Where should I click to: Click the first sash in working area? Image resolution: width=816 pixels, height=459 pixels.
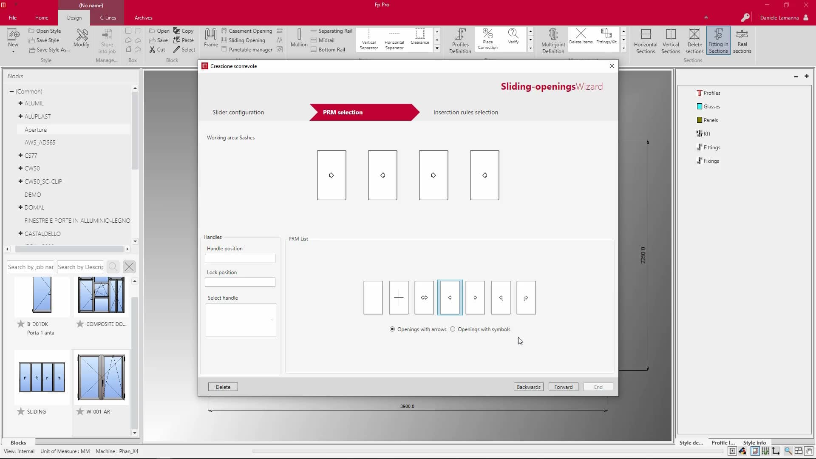331,175
